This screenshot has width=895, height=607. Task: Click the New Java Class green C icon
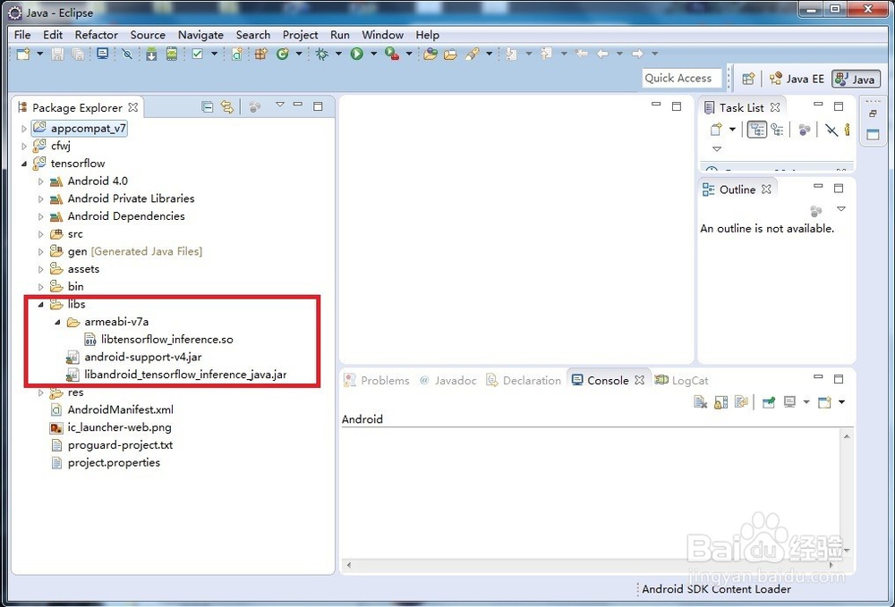pos(282,55)
